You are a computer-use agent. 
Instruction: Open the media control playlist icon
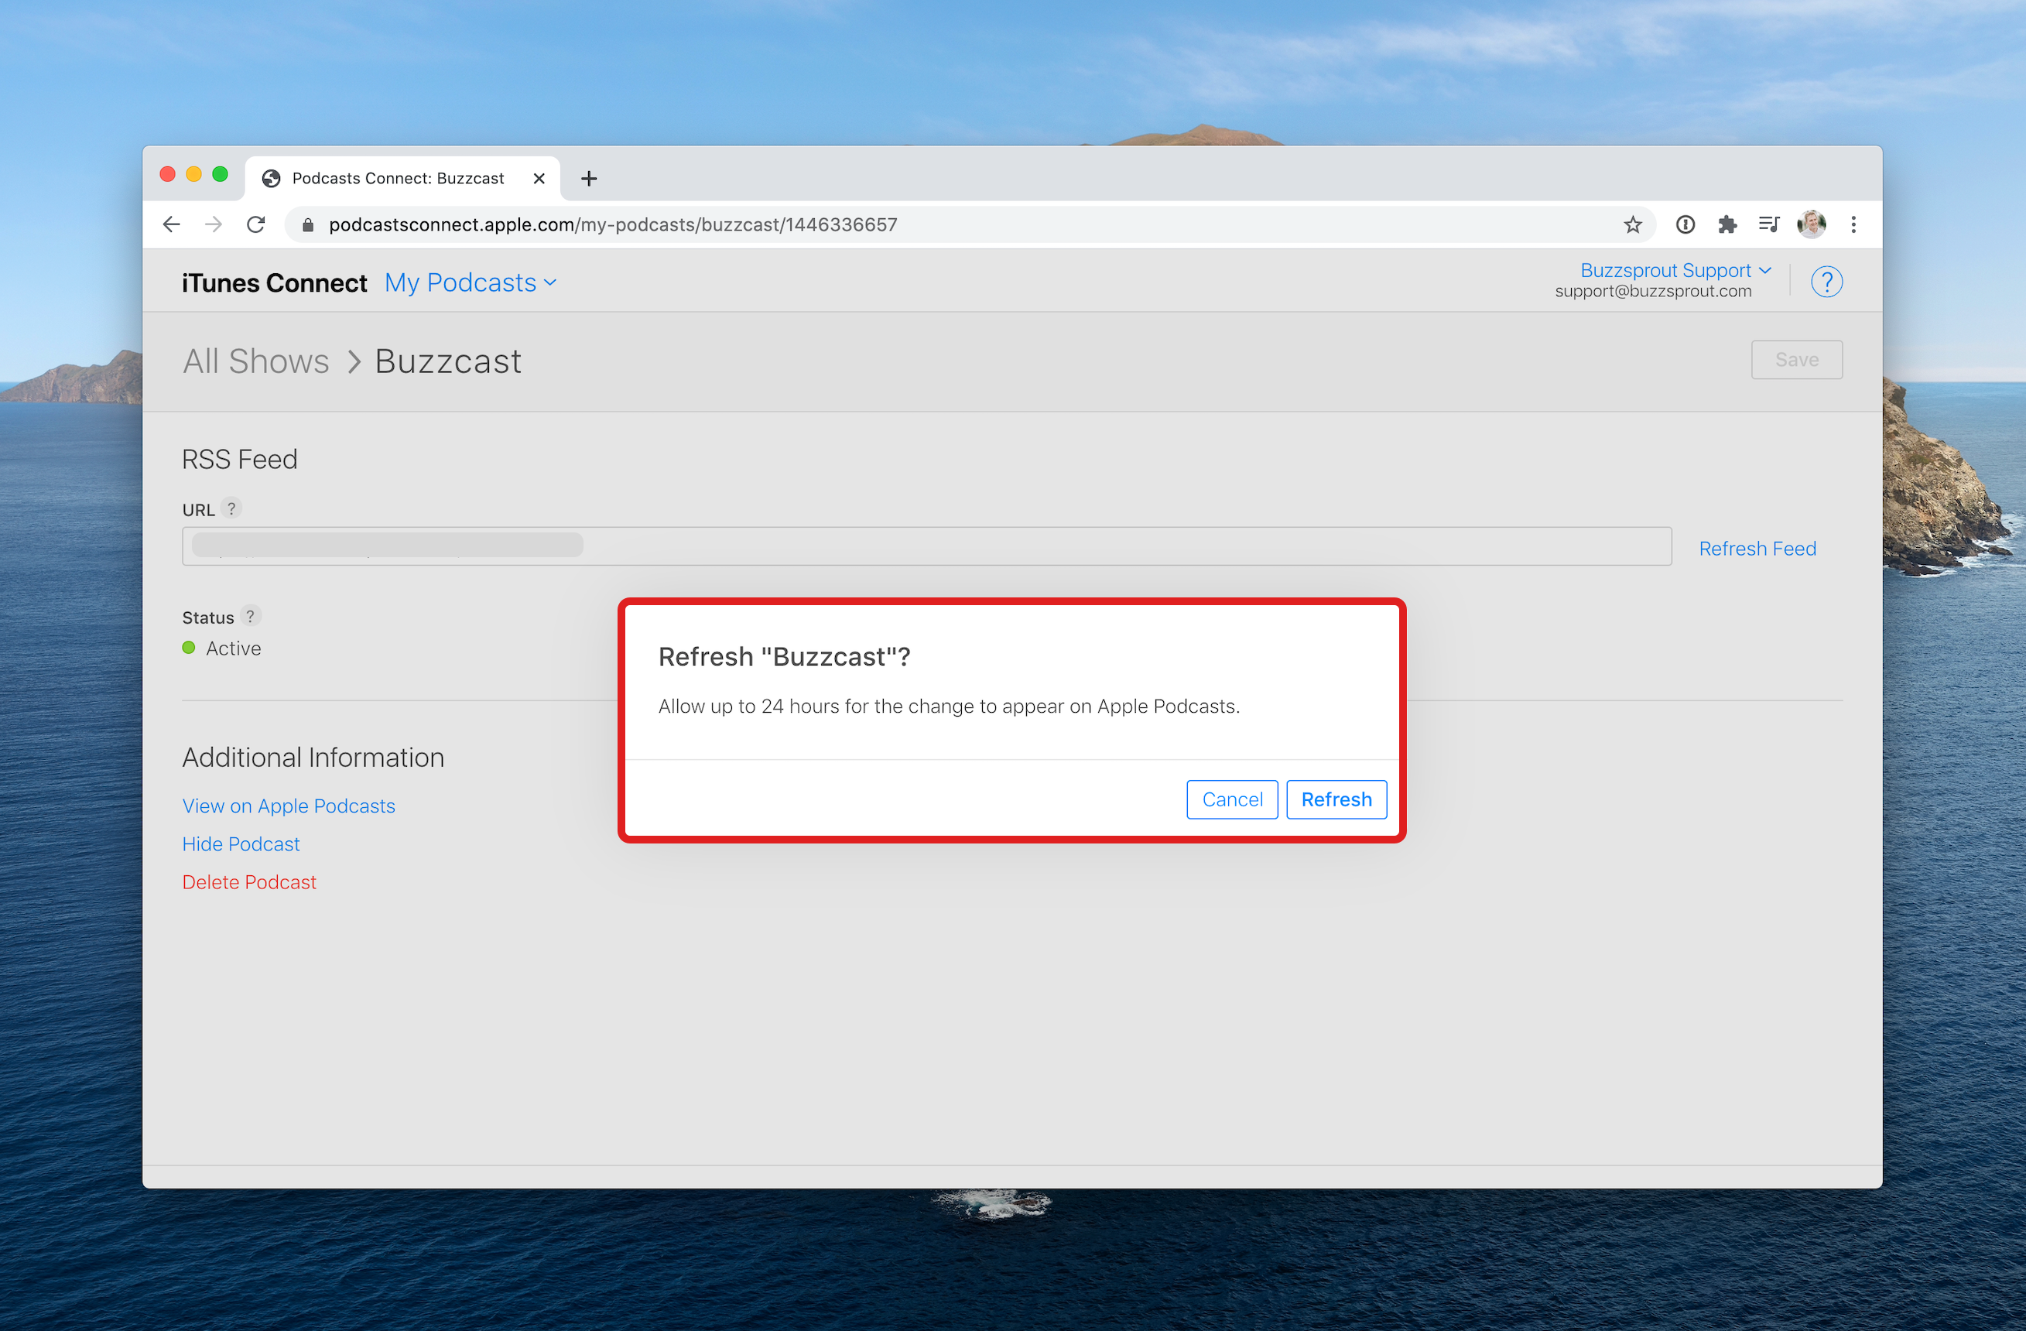[1768, 224]
